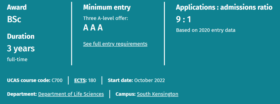280x104 pixels.
Task: Select the A A A grade offer
Action: tap(93, 28)
